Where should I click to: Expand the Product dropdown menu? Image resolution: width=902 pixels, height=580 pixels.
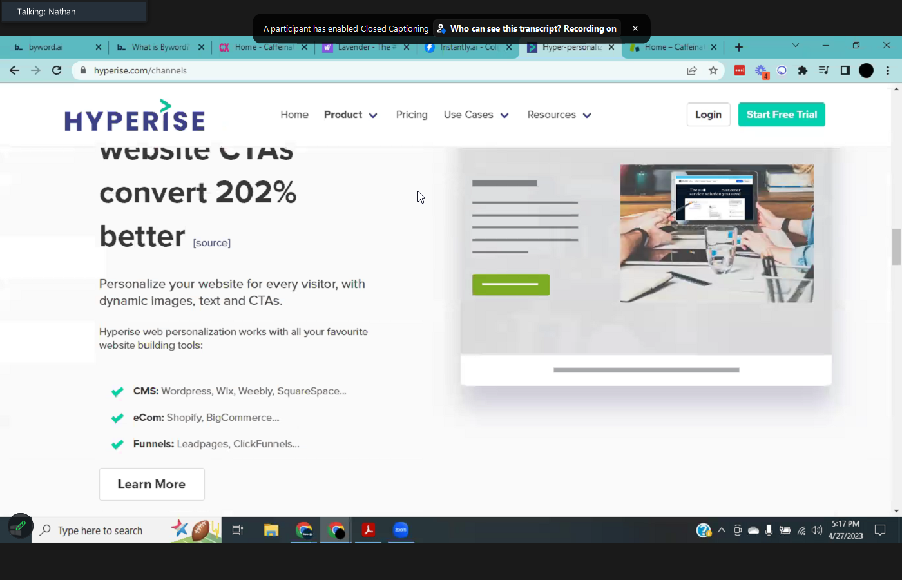tap(350, 115)
